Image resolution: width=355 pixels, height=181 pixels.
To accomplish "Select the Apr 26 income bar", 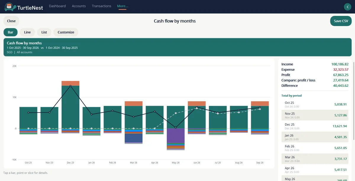I will click(x=155, y=117).
